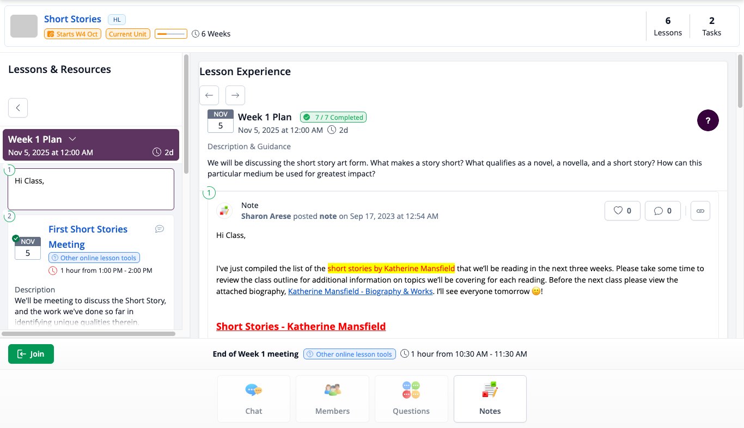The height and width of the screenshot is (428, 744).
Task: Click the Sharon Arese author name
Action: (266, 216)
